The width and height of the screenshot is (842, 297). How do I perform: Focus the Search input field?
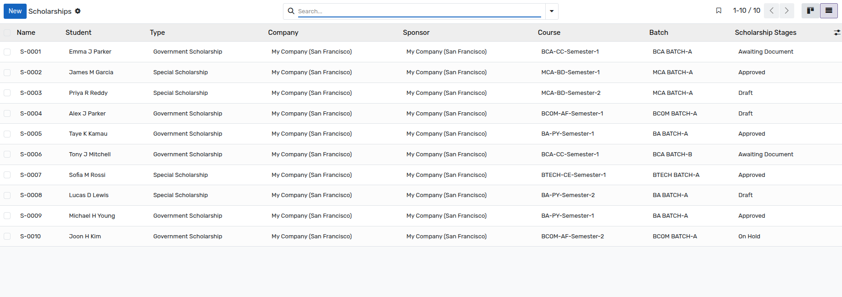(419, 11)
